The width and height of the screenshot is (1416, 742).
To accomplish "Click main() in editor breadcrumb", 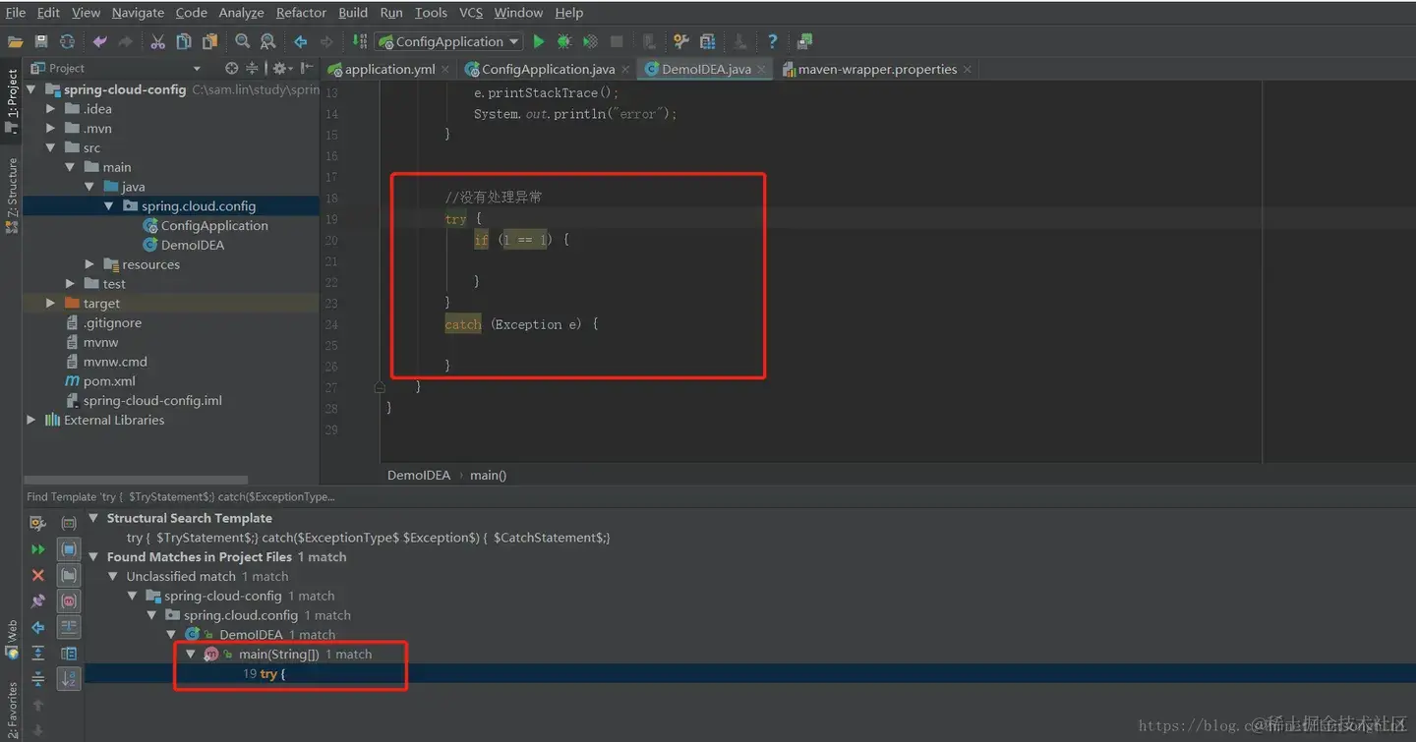I will [x=488, y=475].
